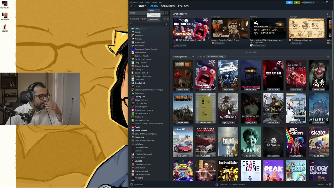Open Friends & Chat
The image size is (334, 188).
(x=324, y=185)
